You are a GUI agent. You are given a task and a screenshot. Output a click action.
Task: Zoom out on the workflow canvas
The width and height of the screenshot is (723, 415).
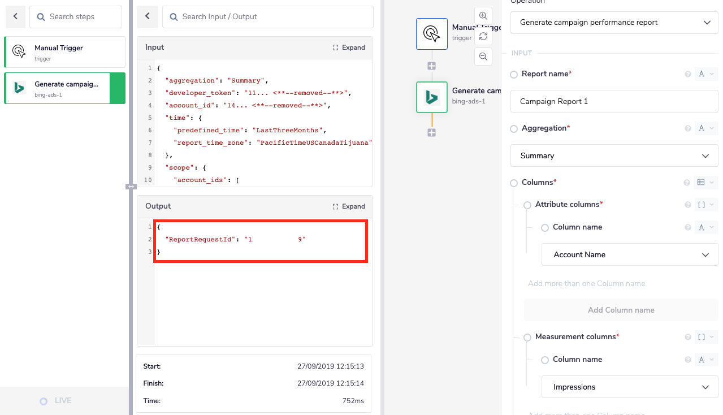(483, 56)
